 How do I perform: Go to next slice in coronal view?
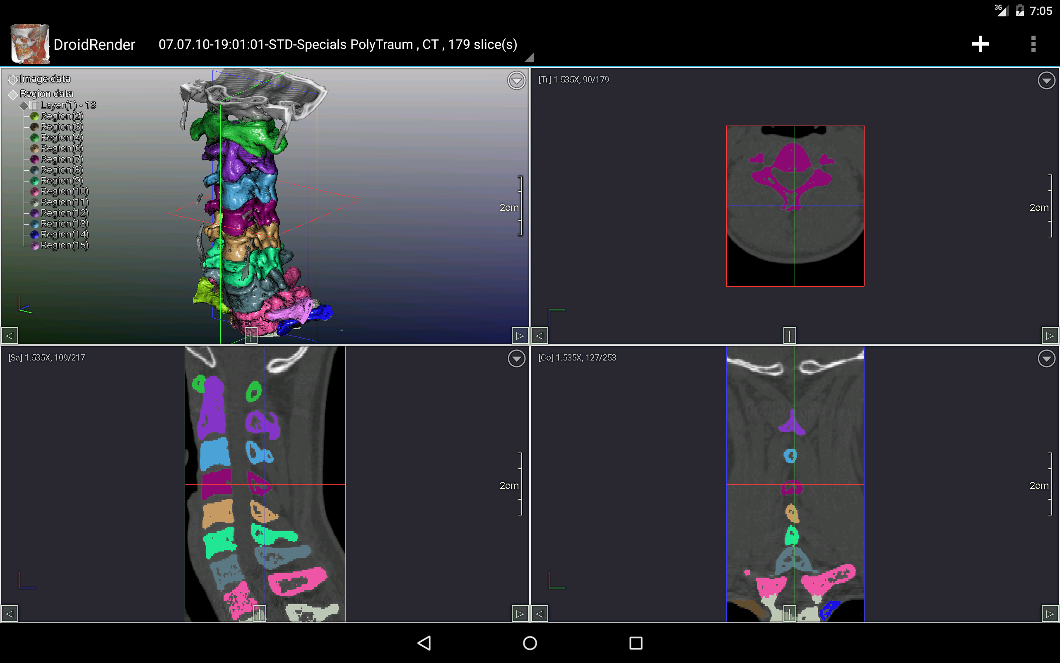point(1050,613)
